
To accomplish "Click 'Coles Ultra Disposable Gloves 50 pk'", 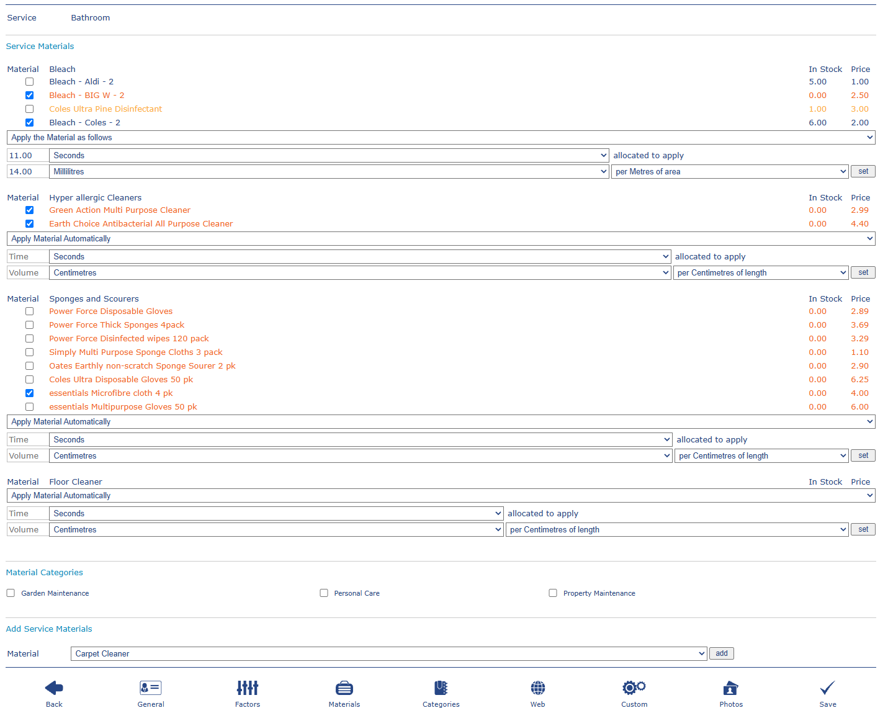I will click(121, 380).
